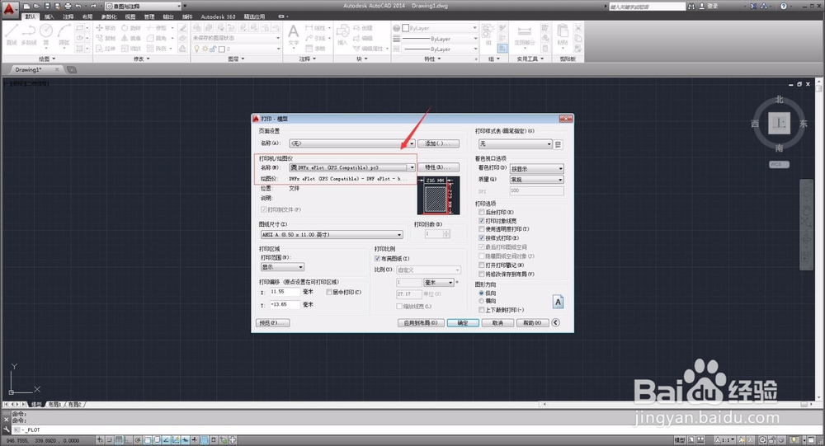The width and height of the screenshot is (825, 446).
Task: Toggle Plot with plot styles (按样式打印) checkbox
Action: pos(482,238)
